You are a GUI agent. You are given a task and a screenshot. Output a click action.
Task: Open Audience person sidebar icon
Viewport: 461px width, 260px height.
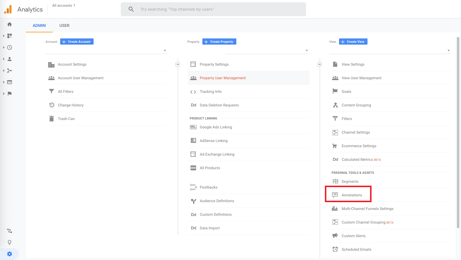[x=10, y=59]
